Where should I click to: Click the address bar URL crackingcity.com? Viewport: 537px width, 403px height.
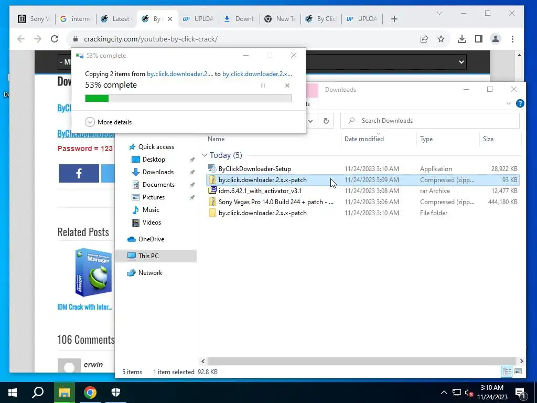[x=151, y=39]
